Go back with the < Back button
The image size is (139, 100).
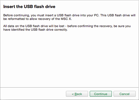[77, 94]
